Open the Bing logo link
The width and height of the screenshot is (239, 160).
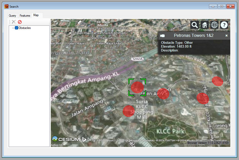(89, 139)
